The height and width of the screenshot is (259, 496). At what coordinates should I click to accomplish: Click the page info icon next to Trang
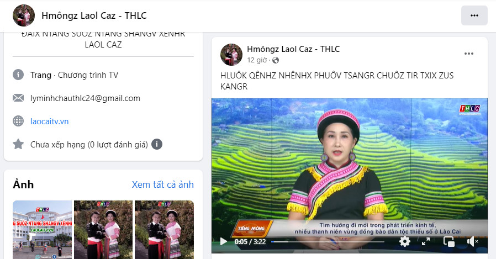pyautogui.click(x=18, y=75)
